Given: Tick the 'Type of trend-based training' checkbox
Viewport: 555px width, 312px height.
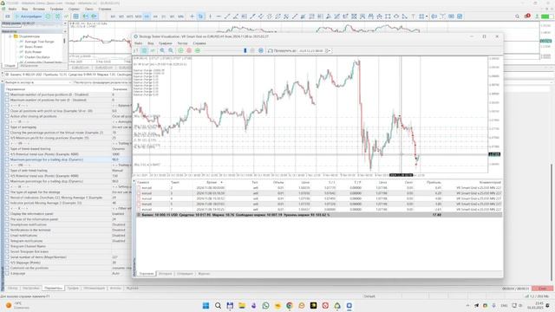Looking at the screenshot, I should point(7,148).
